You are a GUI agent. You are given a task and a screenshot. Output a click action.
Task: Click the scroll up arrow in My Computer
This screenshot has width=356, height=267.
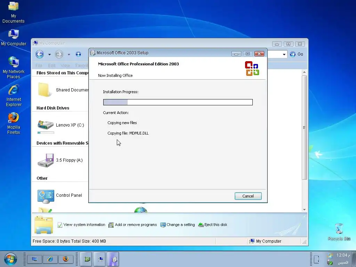[x=304, y=72]
